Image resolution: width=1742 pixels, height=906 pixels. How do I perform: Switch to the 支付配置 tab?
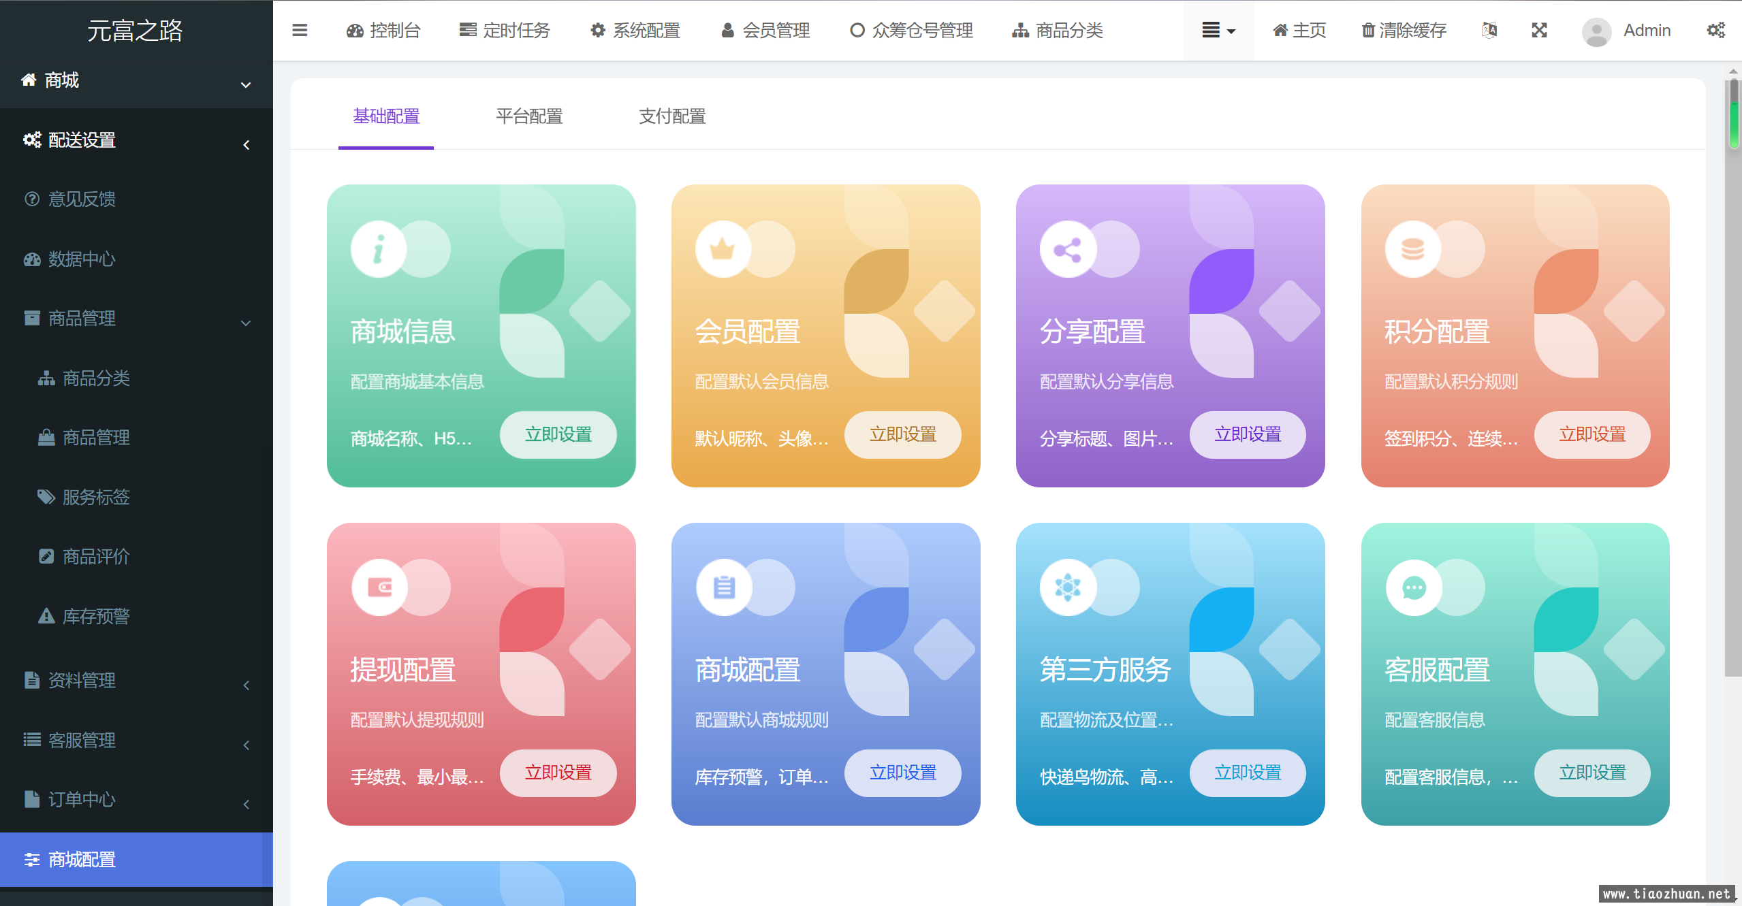click(x=672, y=116)
